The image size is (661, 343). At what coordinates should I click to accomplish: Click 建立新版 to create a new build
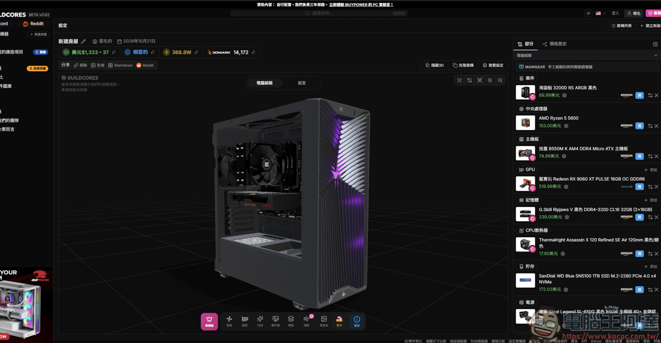pyautogui.click(x=649, y=25)
